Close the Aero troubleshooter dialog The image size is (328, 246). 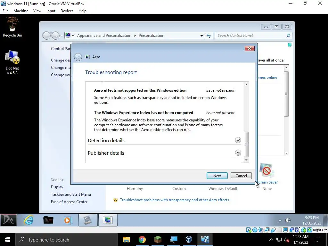coord(250,49)
